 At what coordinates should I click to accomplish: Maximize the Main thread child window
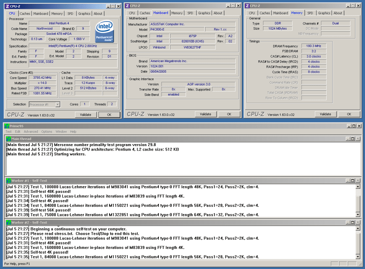click(x=353, y=139)
